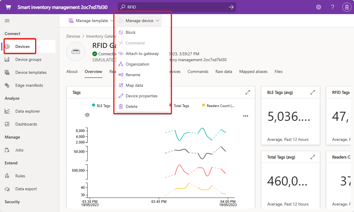The width and height of the screenshot is (354, 212).
Task: Switch to the Overview tab
Action: (94, 71)
